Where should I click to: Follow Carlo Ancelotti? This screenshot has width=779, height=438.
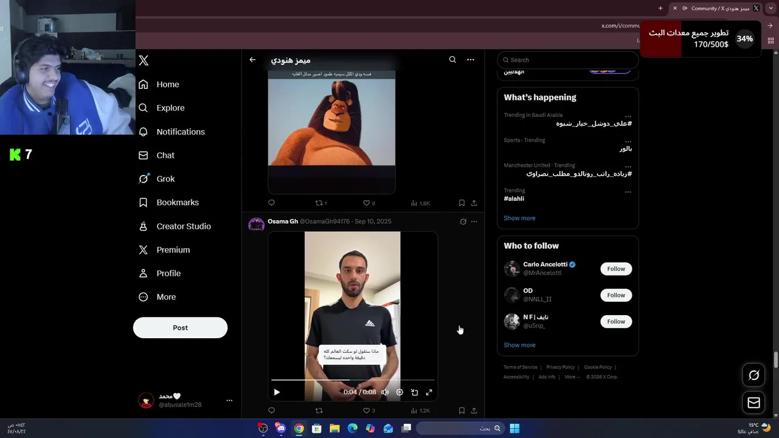[x=616, y=269]
